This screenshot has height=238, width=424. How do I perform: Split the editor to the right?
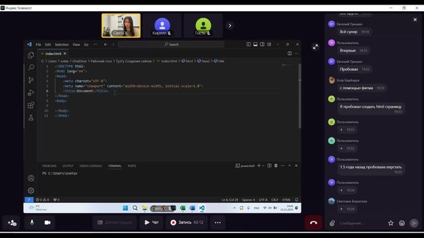(290, 54)
